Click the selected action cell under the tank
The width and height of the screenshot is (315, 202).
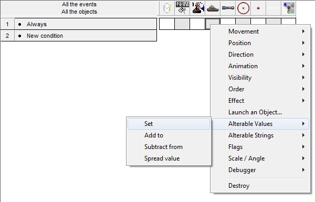pyautogui.click(x=209, y=23)
